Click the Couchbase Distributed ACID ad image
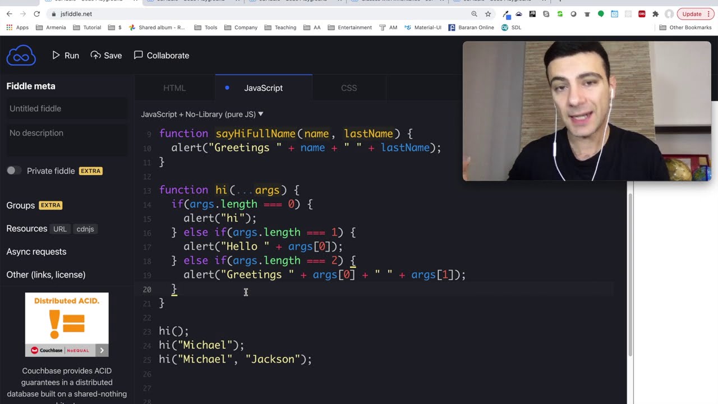 pyautogui.click(x=67, y=324)
